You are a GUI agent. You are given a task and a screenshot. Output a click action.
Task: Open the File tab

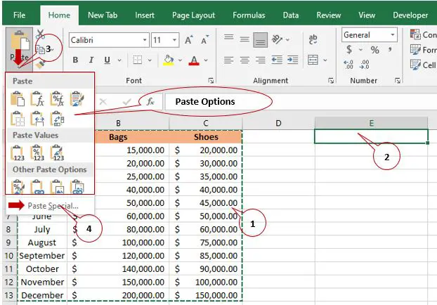(19, 15)
